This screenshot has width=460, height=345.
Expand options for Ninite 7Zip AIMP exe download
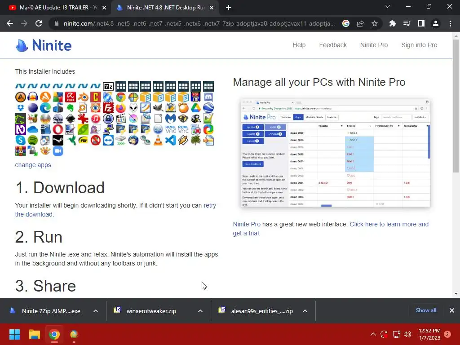click(96, 311)
